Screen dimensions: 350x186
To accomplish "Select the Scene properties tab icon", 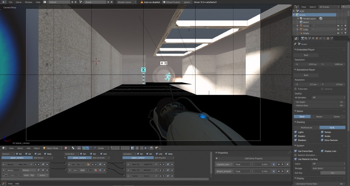I will click(x=310, y=38).
